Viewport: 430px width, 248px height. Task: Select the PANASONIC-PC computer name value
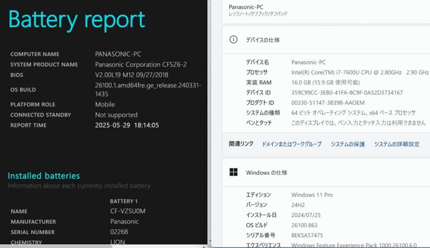118,54
